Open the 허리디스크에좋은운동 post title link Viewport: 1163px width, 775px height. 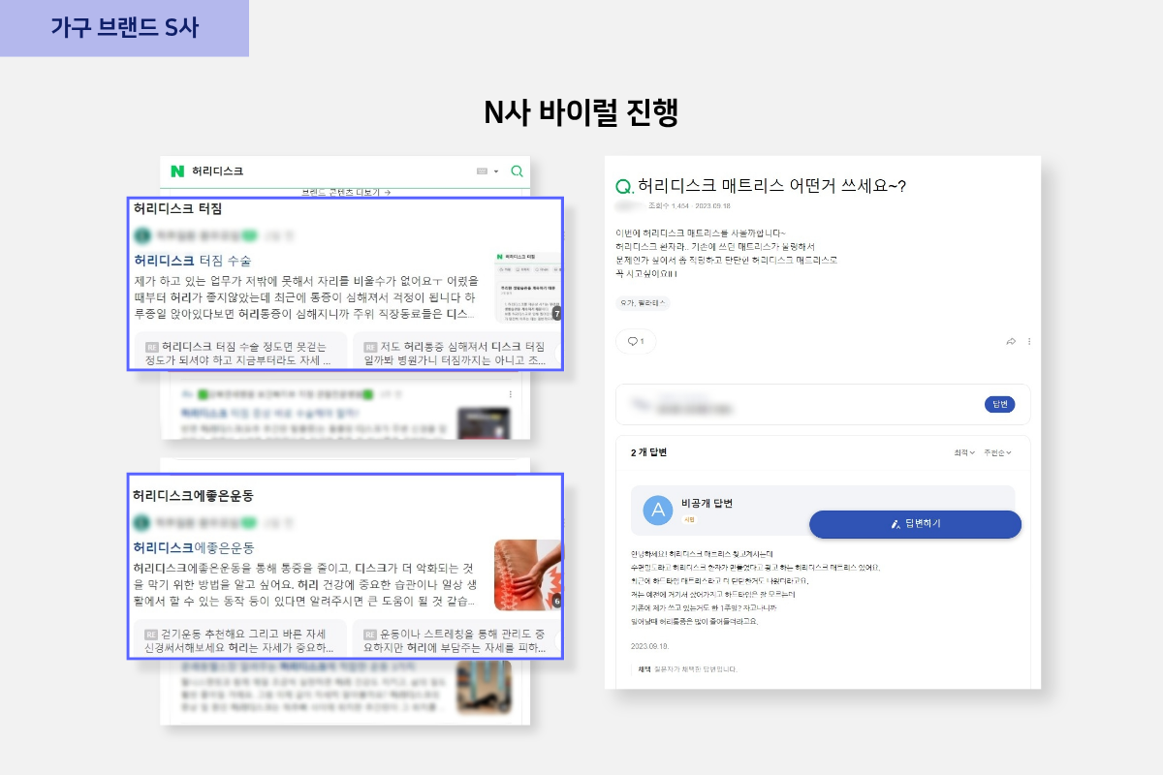coord(193,547)
